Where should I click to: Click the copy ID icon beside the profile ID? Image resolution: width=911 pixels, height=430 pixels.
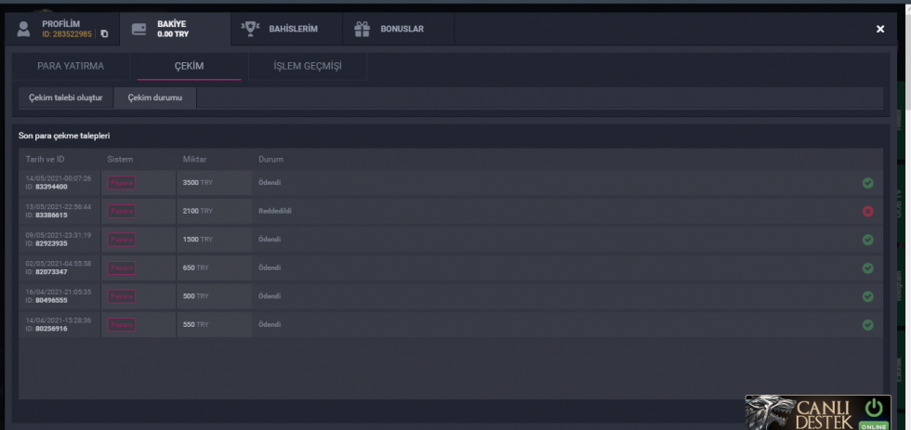tap(104, 34)
